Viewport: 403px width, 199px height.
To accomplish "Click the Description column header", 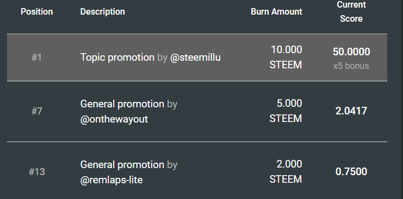I will click(103, 12).
